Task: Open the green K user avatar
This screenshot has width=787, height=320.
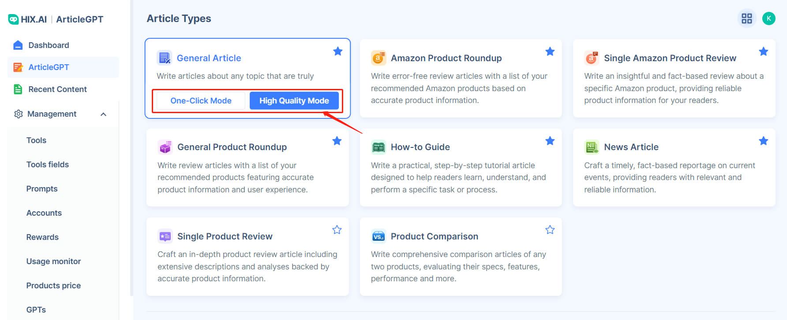Action: click(x=769, y=18)
